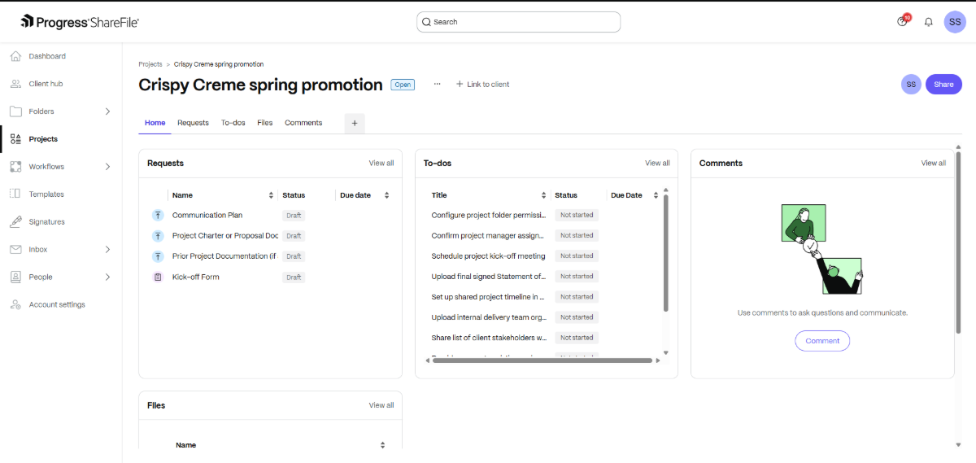
Task: Open Account settings gear icon
Action: point(15,305)
